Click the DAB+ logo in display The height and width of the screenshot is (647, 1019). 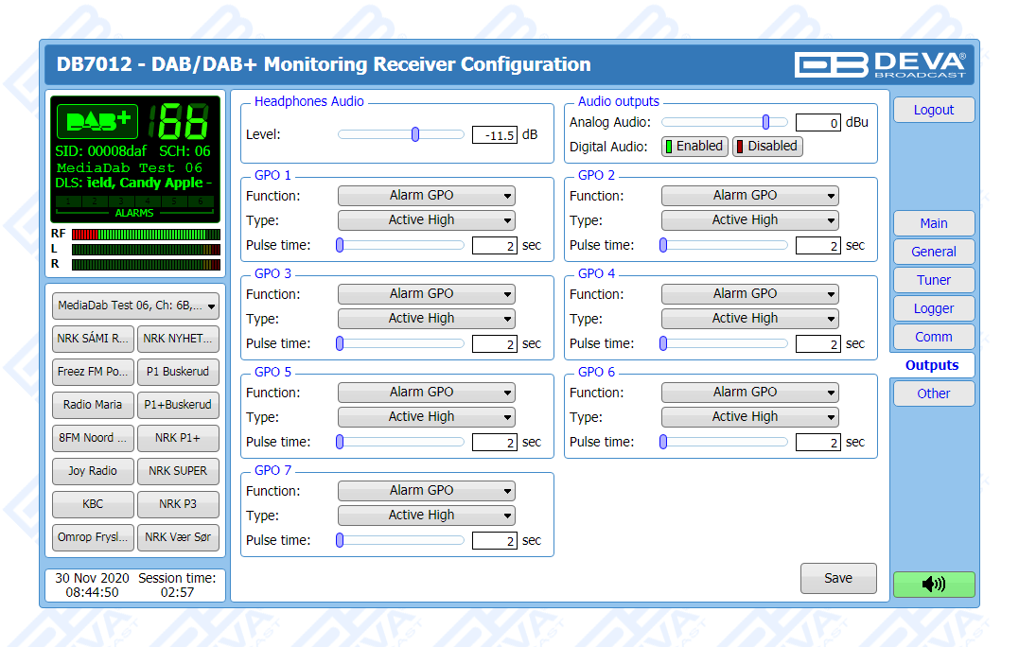point(97,121)
